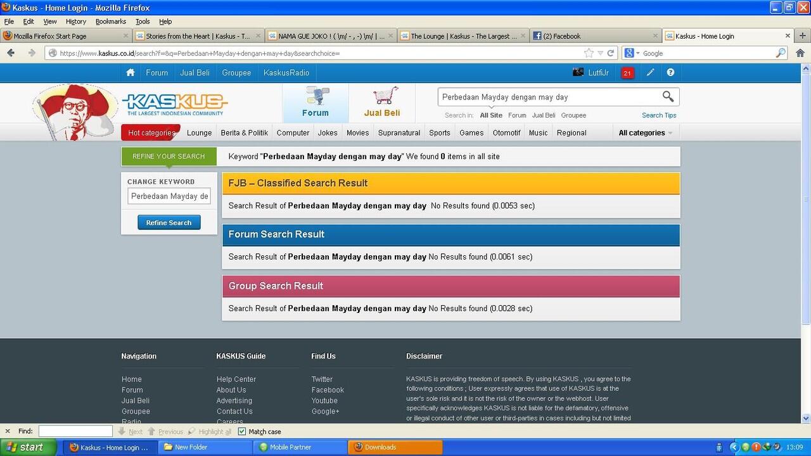The width and height of the screenshot is (811, 456).
Task: Click the pencil create-post icon
Action: point(650,73)
